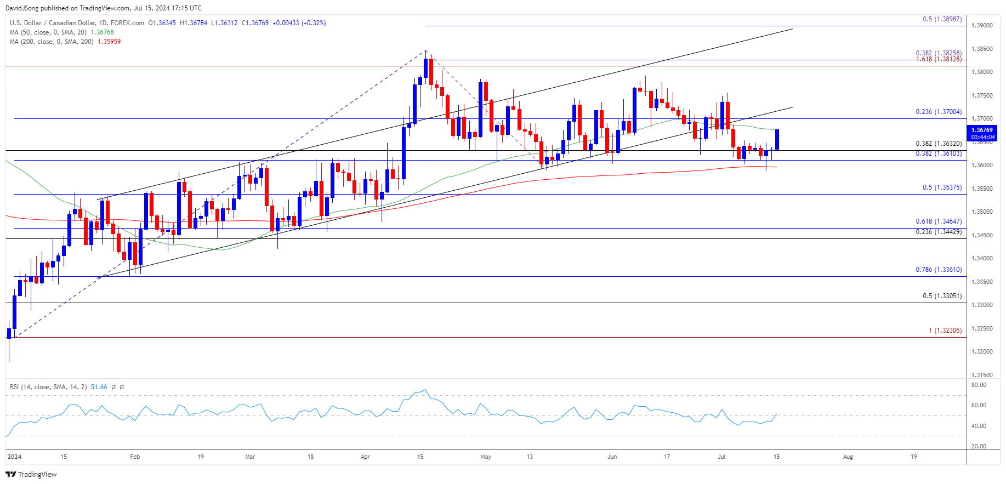Screen dimensions: 1006x484
Task: Click the Feb label on time axis
Action: click(135, 457)
